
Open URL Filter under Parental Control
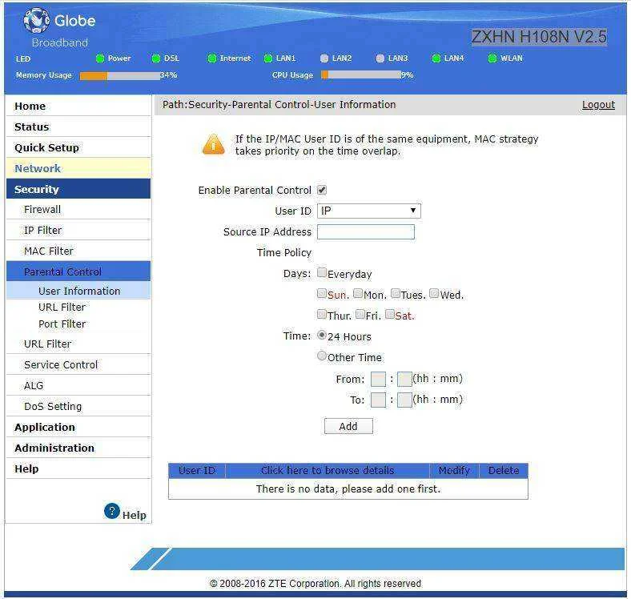pos(62,308)
